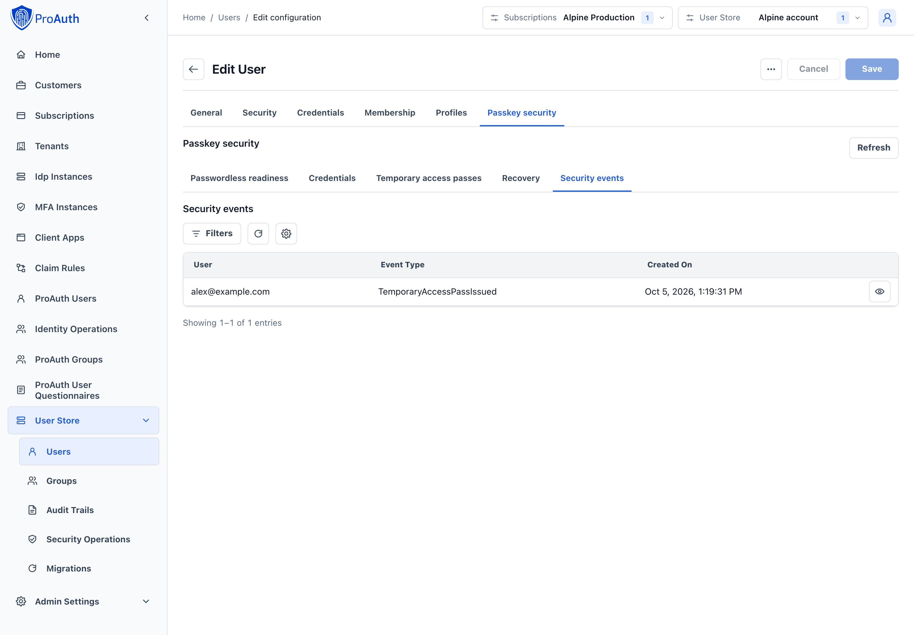
Task: Open the Filters button
Action: pos(212,234)
